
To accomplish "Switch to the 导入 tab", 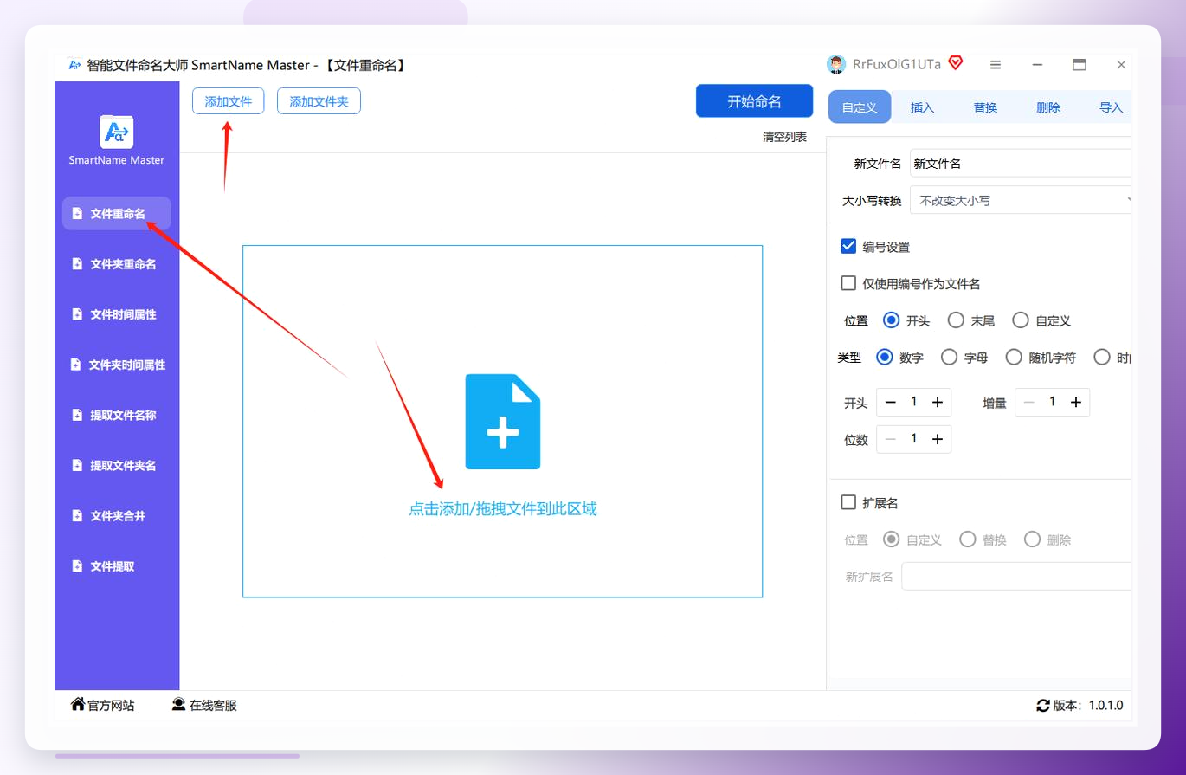I will [x=1111, y=107].
